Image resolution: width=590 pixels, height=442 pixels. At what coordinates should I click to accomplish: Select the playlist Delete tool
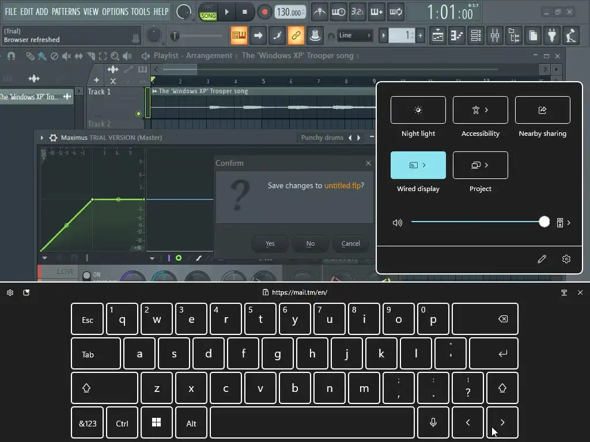(x=55, y=56)
